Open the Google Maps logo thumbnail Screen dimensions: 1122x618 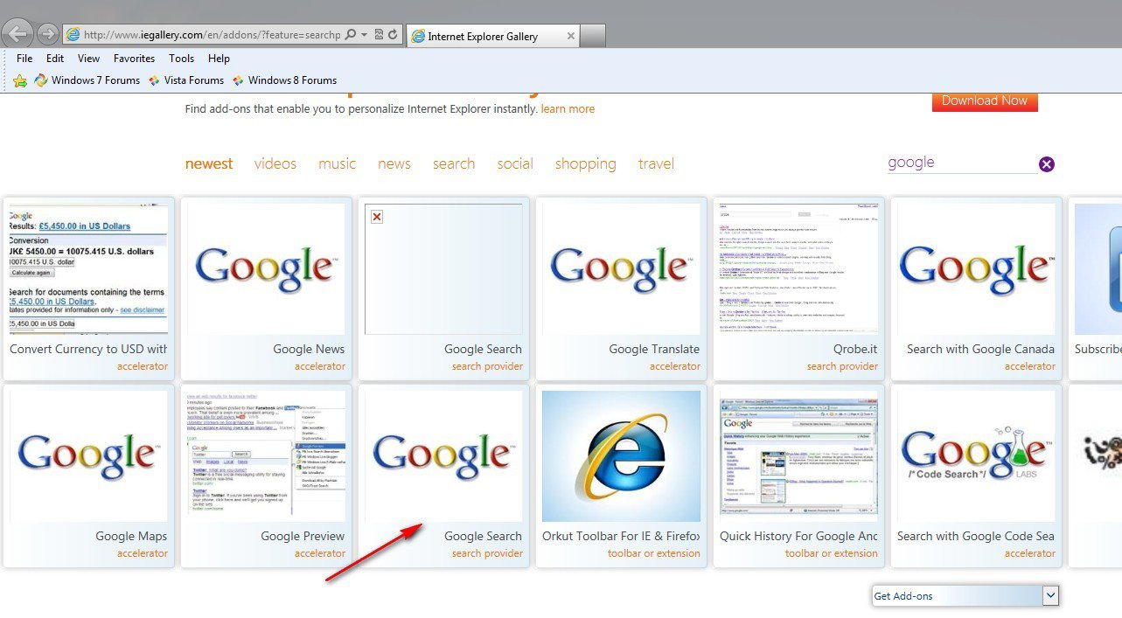88,456
